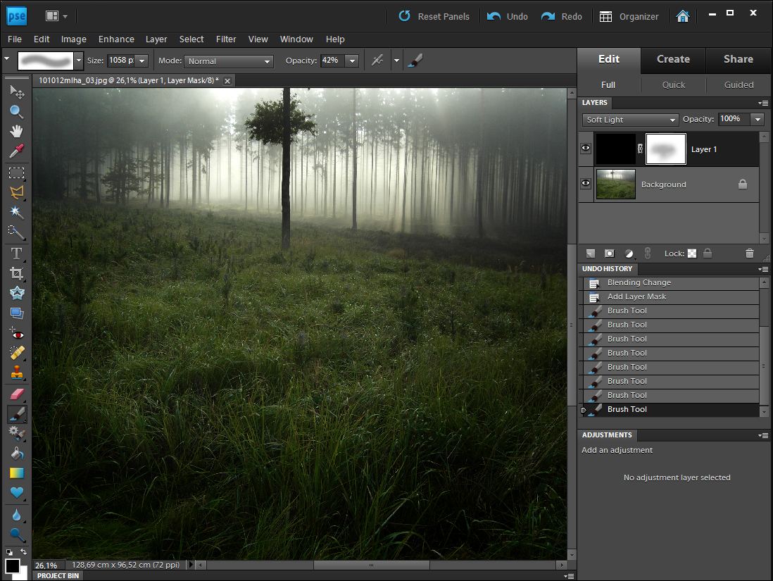This screenshot has height=581, width=773.
Task: Choose the Red Eye Removal tool
Action: point(16,335)
